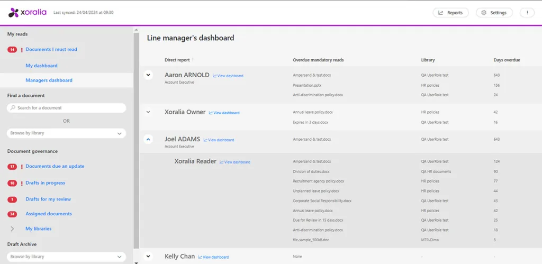Image resolution: width=542 pixels, height=264 pixels.
Task: Click the red 14 unread documents badge
Action: (12, 50)
